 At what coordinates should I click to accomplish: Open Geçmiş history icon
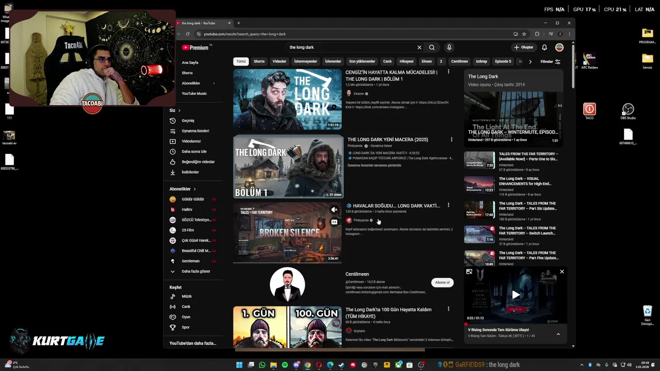coord(173,121)
